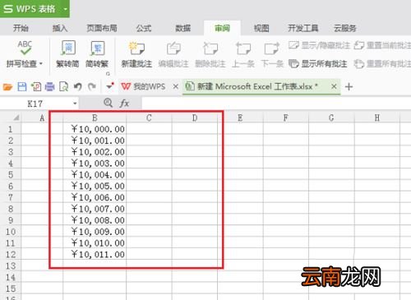Click into the formula bar input

pyautogui.click(x=276, y=104)
